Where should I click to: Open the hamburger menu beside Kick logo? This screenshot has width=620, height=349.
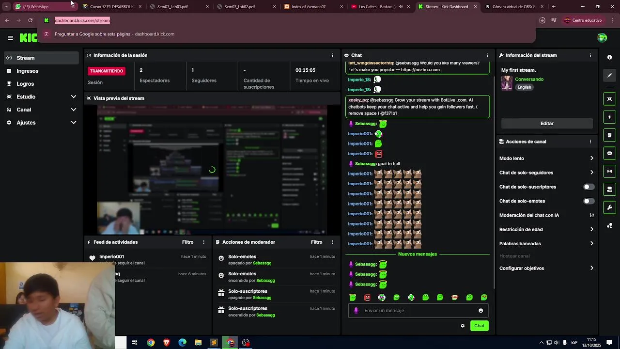pyautogui.click(x=10, y=38)
